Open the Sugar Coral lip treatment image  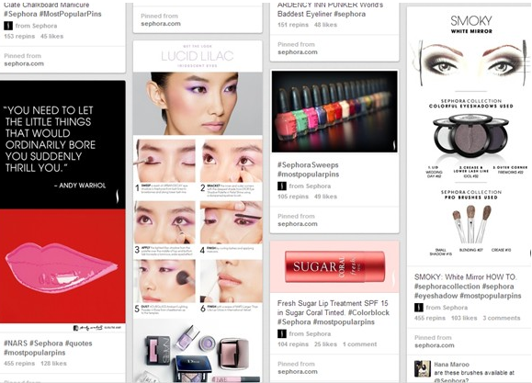click(x=334, y=267)
